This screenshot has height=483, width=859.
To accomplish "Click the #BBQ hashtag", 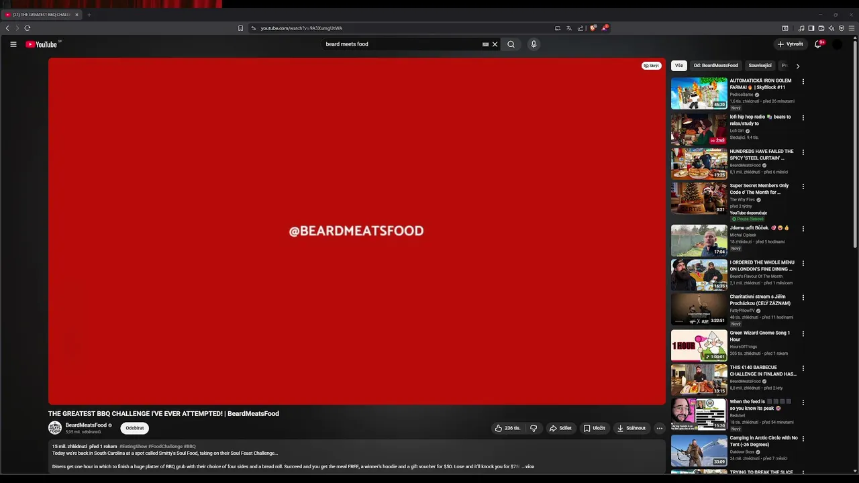I will coord(190,446).
